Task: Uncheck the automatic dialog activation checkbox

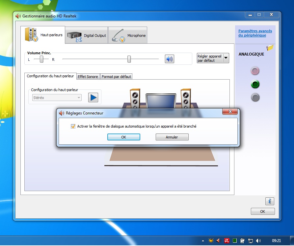Action: click(x=73, y=126)
